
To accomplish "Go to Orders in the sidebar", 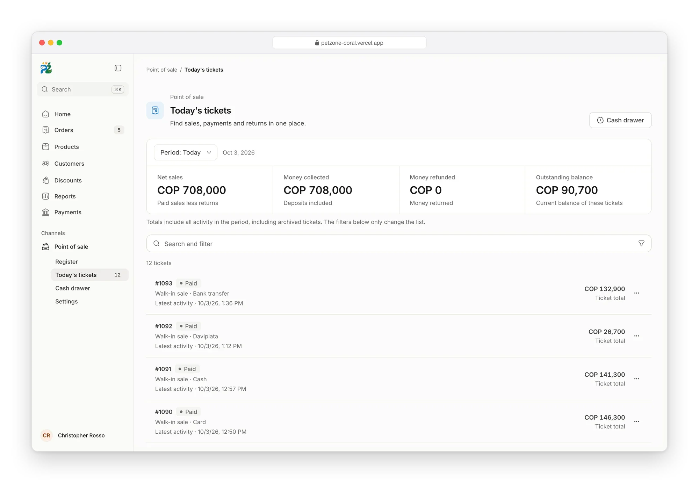I will coord(82,130).
